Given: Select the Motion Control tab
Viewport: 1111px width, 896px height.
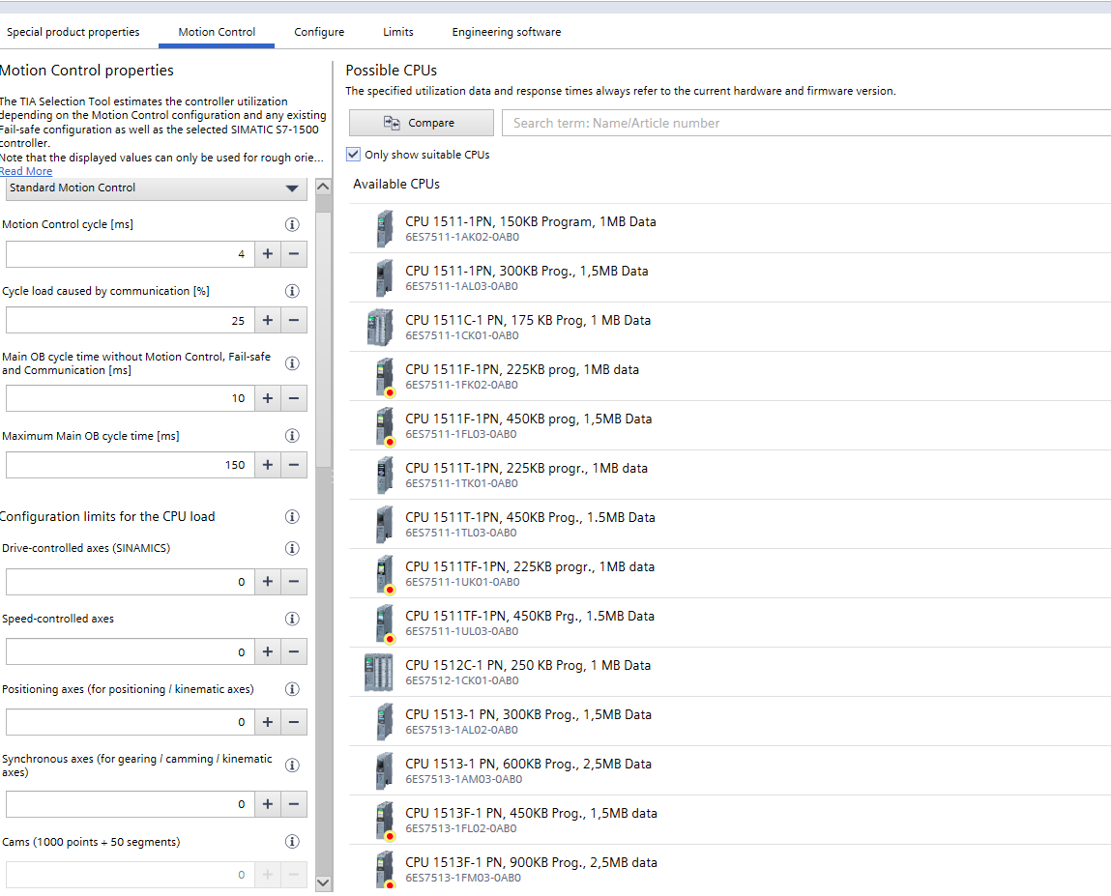Looking at the screenshot, I should click(217, 32).
